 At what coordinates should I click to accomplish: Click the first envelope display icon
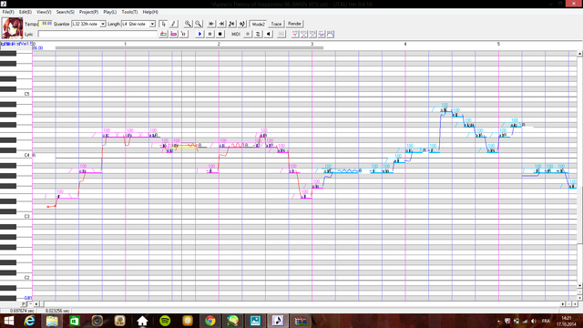(x=295, y=35)
